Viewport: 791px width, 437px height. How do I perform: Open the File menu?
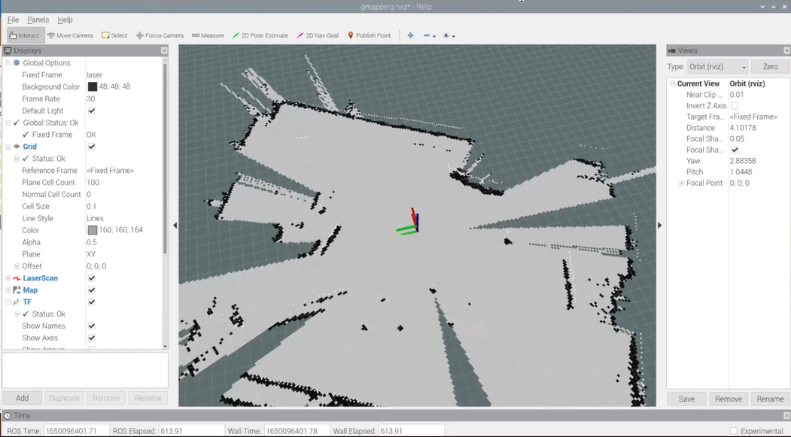(13, 20)
